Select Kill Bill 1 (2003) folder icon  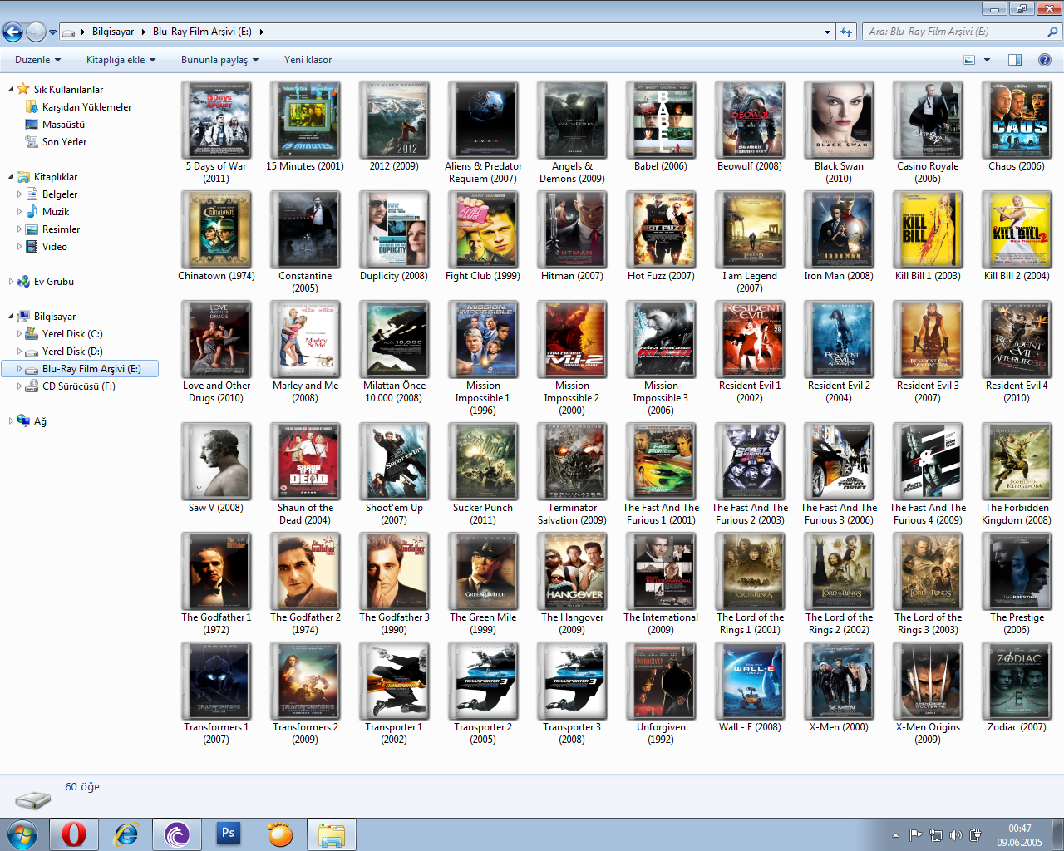coord(929,230)
